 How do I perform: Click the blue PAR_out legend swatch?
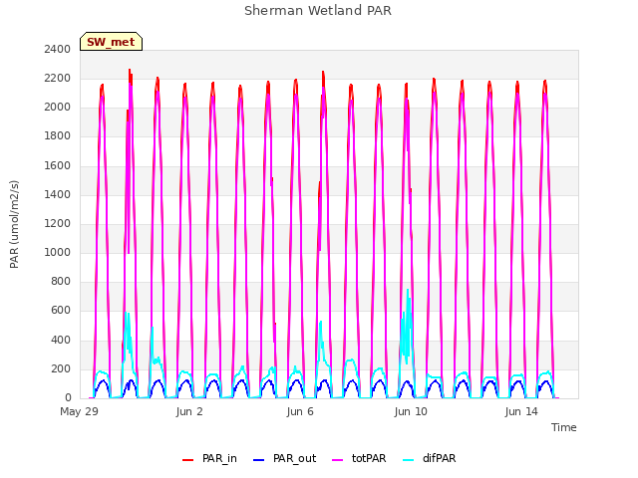[x=258, y=460]
